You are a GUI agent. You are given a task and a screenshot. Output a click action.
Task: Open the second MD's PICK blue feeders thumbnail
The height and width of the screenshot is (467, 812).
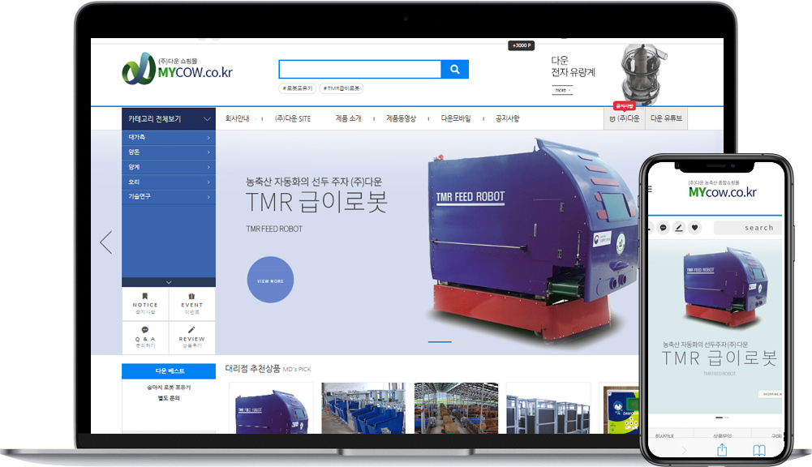point(363,408)
